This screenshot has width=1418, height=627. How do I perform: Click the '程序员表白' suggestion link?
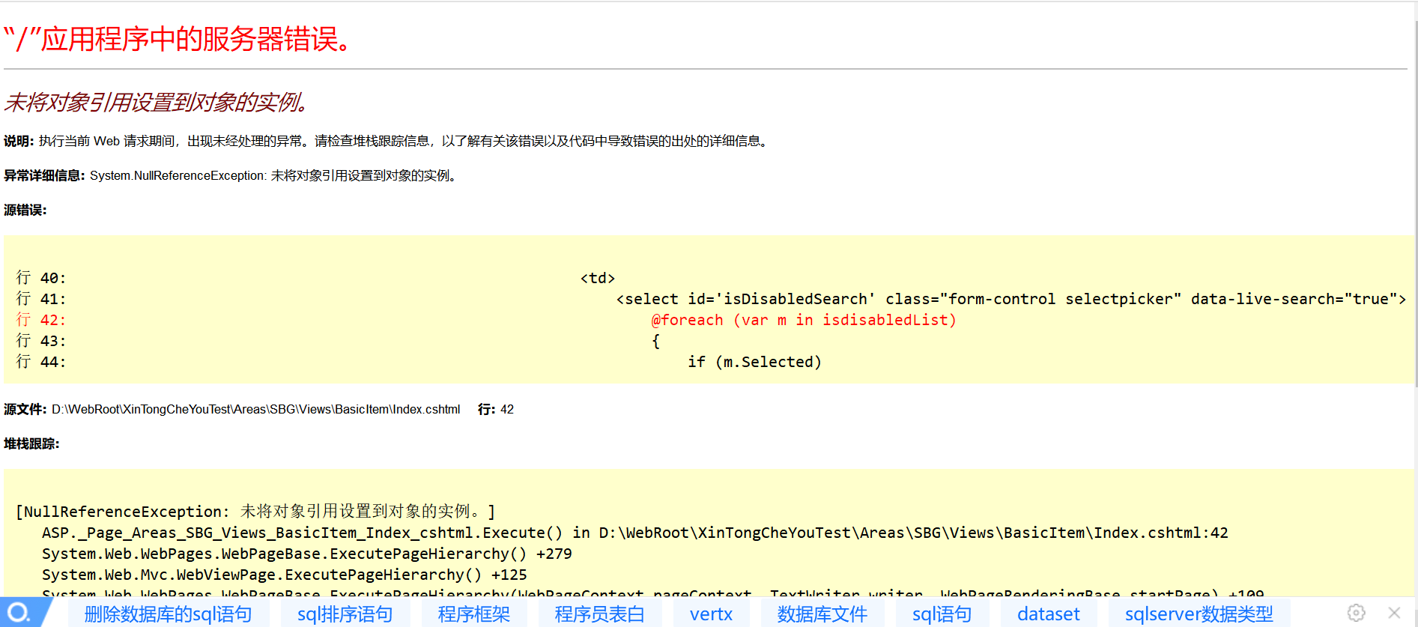599,614
